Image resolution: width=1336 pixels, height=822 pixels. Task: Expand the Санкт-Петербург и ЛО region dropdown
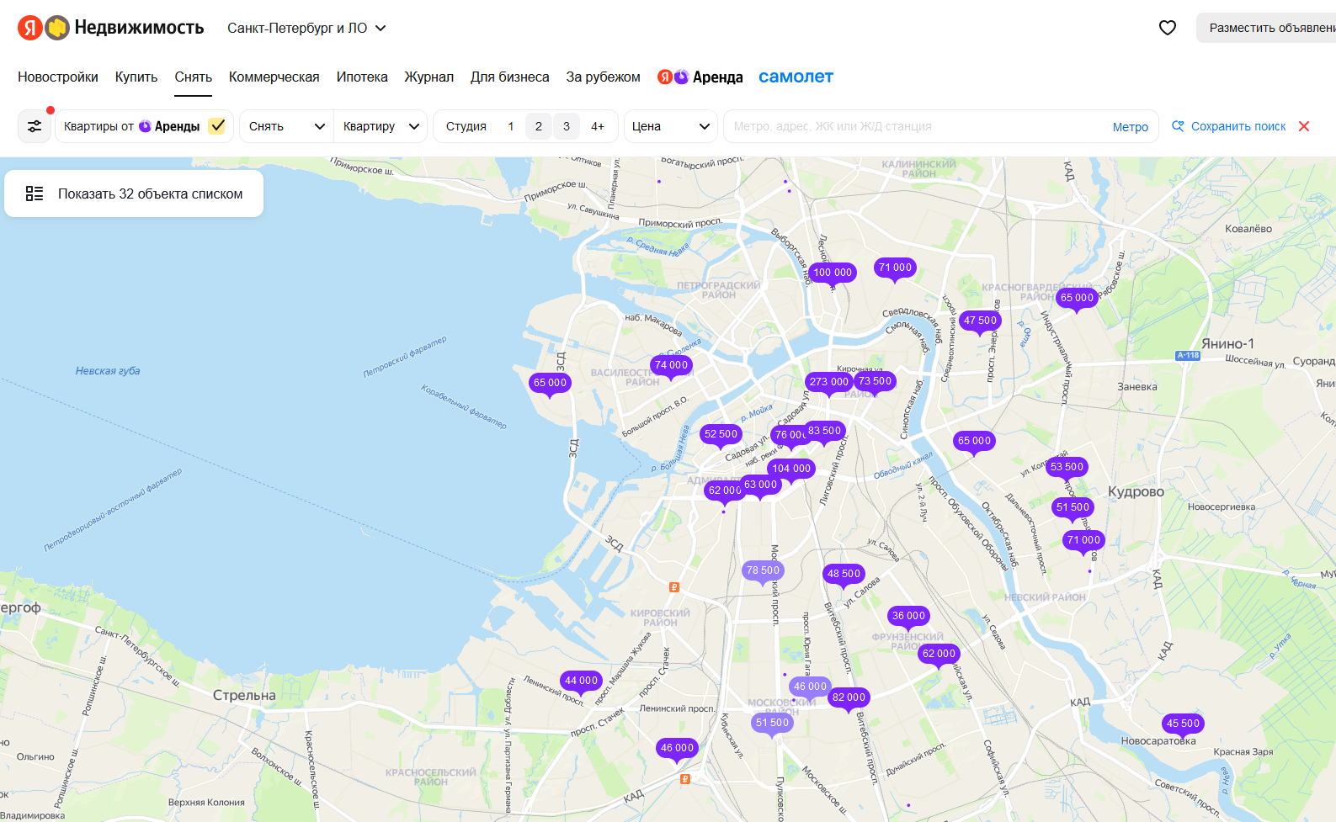[306, 28]
